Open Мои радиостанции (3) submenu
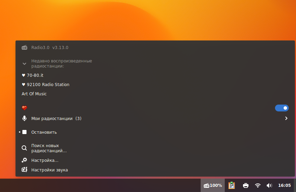296x192 pixels. [x=155, y=118]
